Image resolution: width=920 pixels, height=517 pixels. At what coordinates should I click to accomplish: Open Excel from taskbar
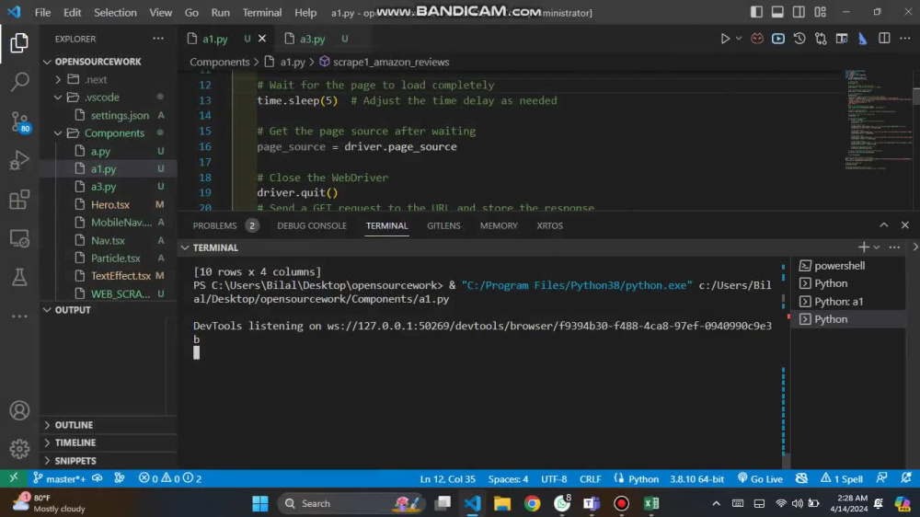[x=651, y=503]
